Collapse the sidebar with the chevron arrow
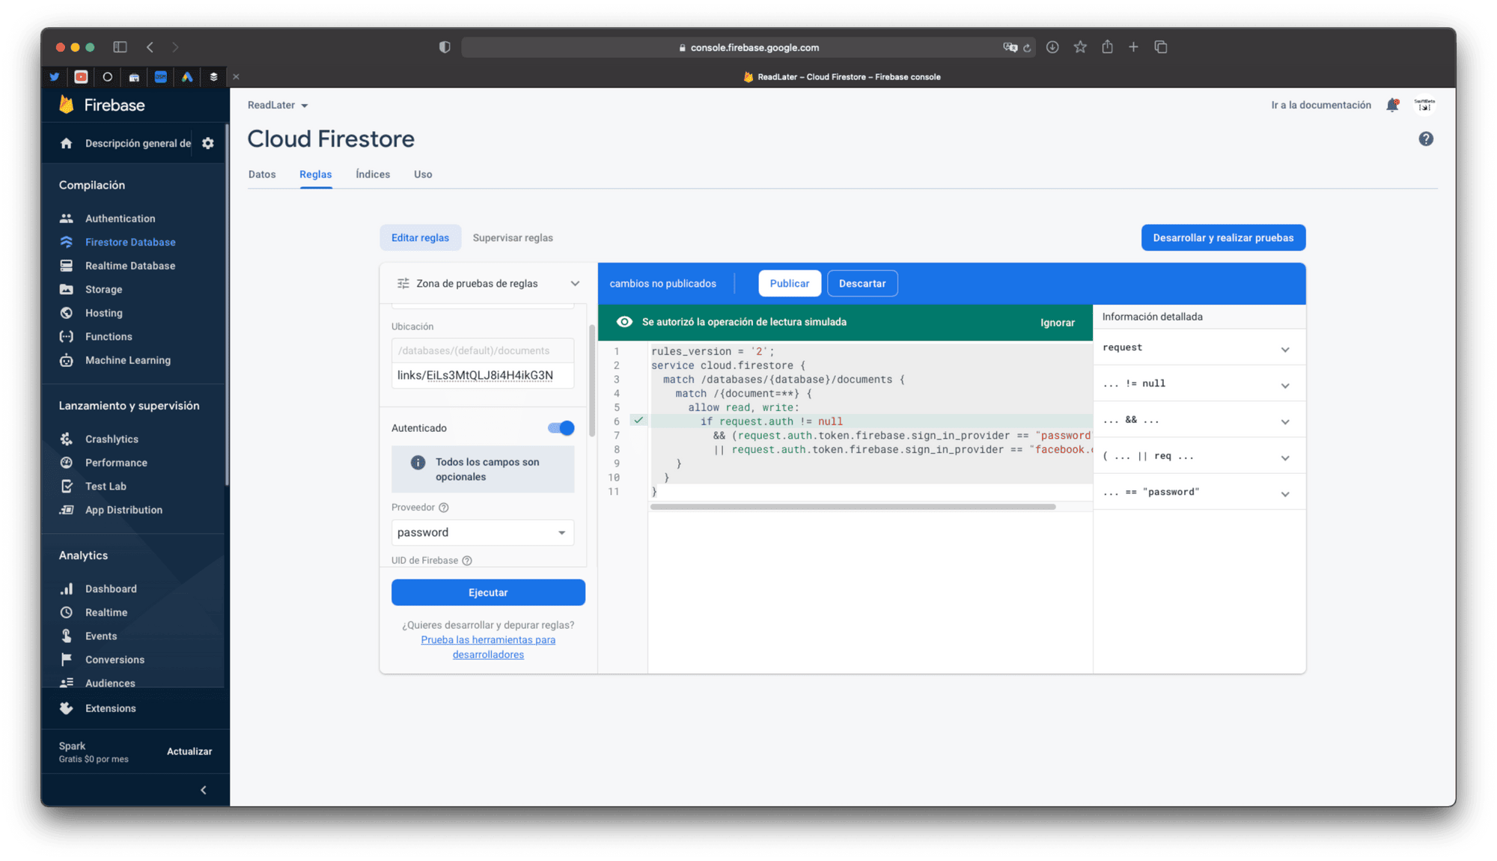1497x861 pixels. pyautogui.click(x=204, y=790)
